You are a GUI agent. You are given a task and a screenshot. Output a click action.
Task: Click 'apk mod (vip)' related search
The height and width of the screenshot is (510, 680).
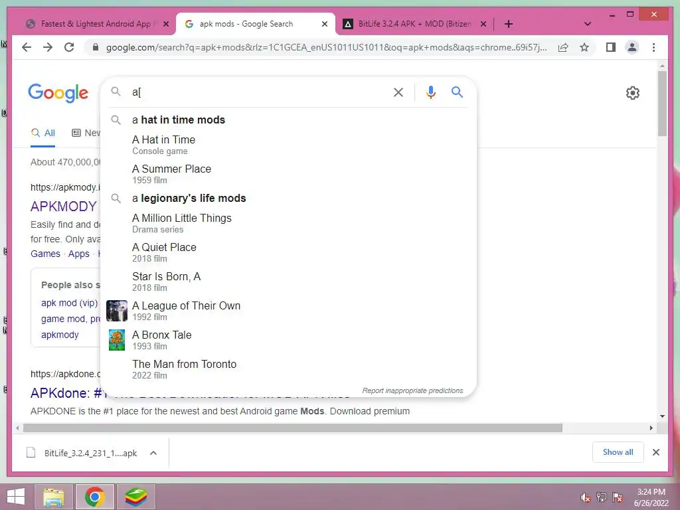pos(69,303)
